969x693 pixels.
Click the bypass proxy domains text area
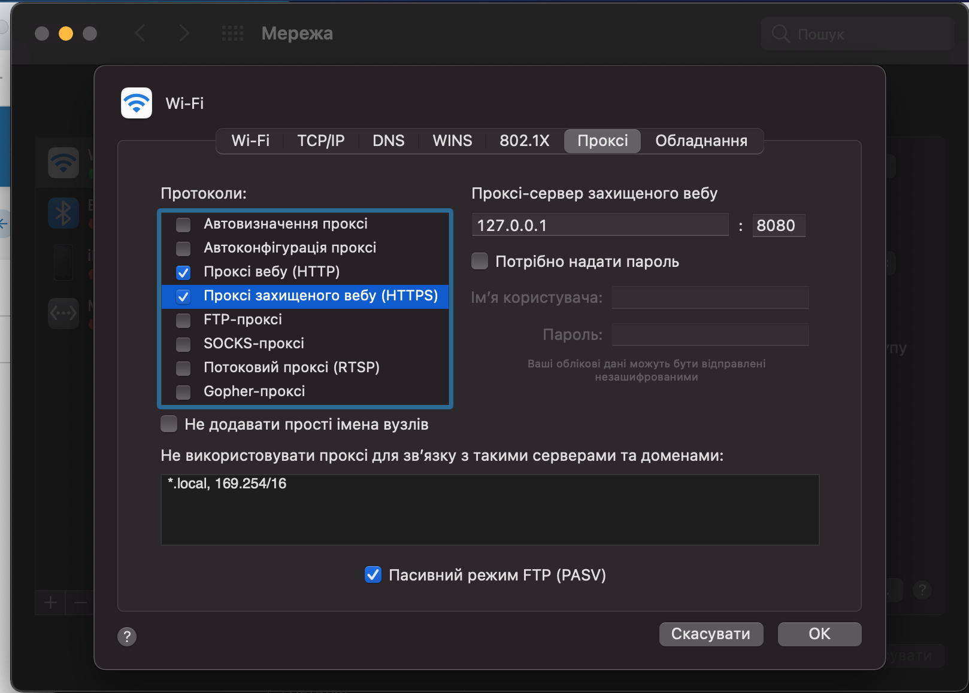point(489,509)
